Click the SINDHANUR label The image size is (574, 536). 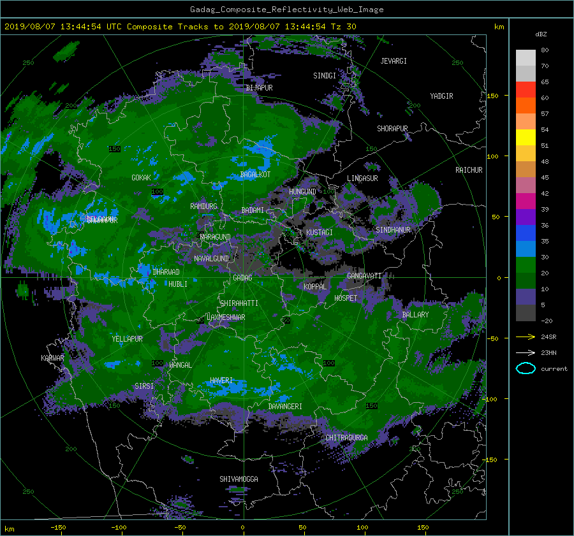[x=393, y=230]
